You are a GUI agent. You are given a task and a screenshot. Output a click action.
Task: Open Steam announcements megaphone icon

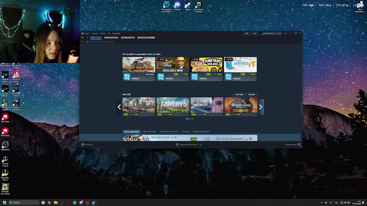(x=247, y=33)
